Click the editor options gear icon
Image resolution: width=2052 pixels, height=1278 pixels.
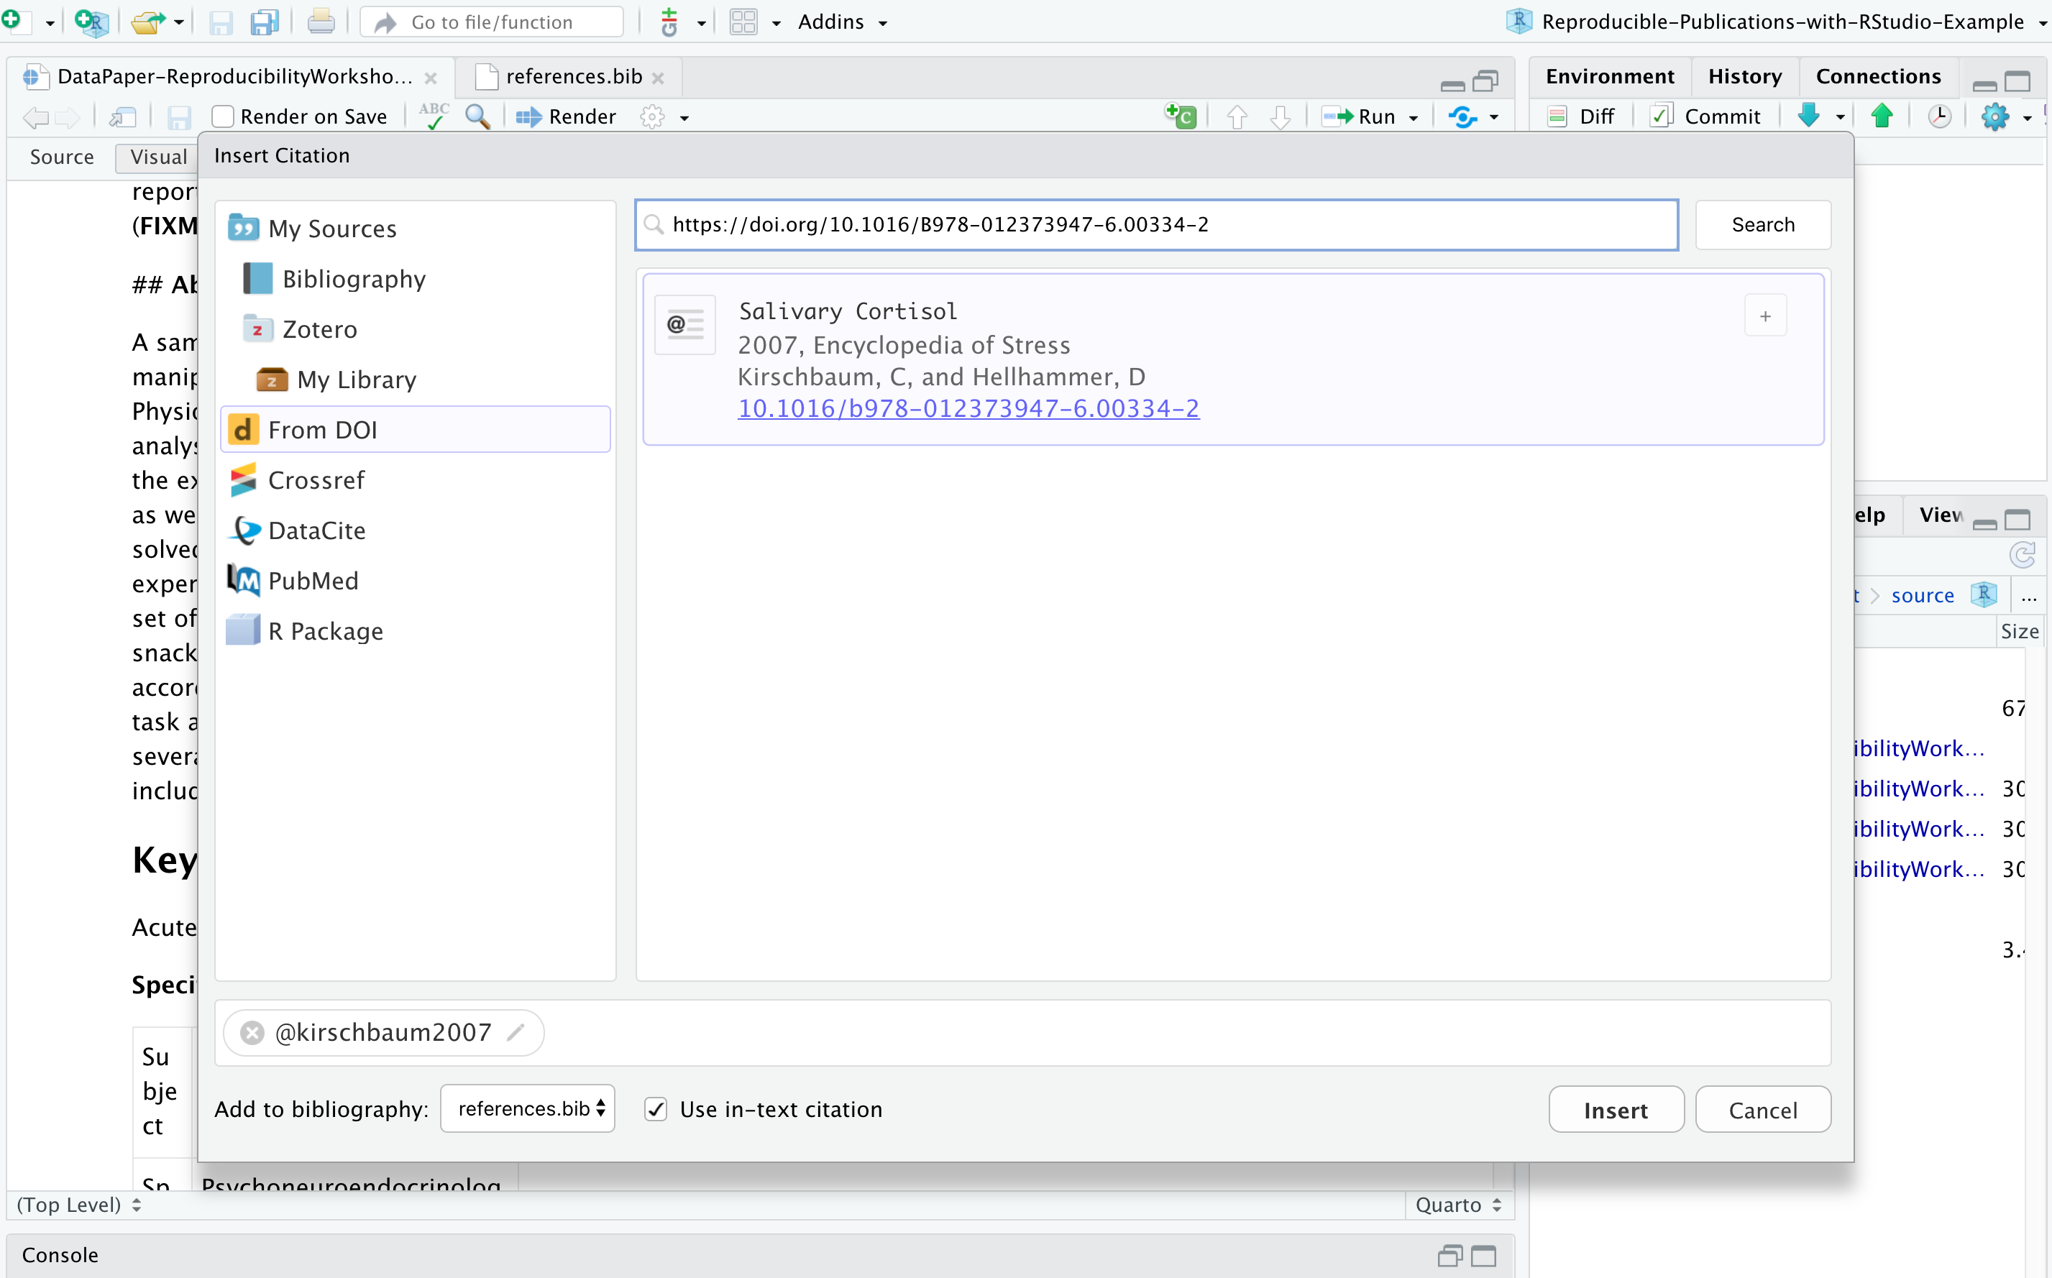click(x=652, y=116)
